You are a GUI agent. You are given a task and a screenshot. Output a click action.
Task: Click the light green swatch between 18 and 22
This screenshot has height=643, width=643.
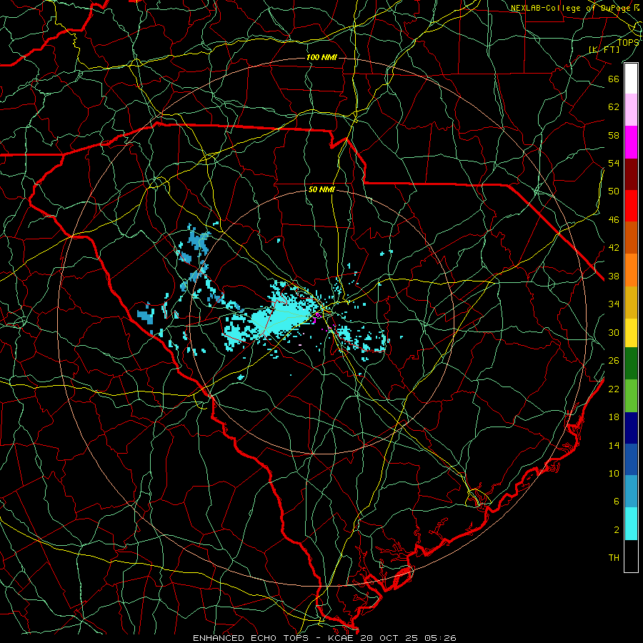[x=631, y=396]
